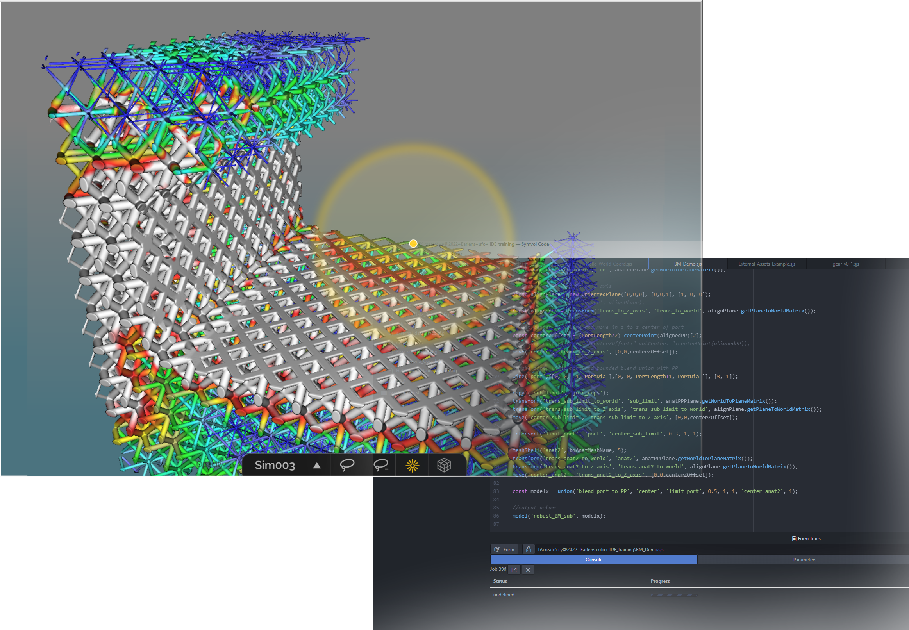Click the Progress column header
The height and width of the screenshot is (630, 909).
(660, 581)
